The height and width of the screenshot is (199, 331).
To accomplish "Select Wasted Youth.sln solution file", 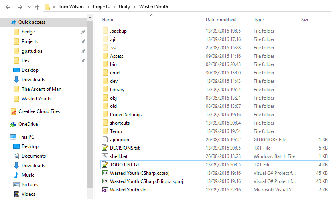I will click(128, 190).
